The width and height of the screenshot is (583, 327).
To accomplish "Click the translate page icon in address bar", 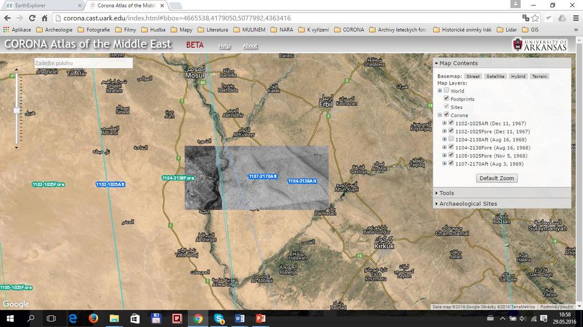I will coord(525,18).
